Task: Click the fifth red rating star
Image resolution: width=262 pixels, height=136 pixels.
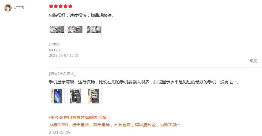Action: pos(70,6)
